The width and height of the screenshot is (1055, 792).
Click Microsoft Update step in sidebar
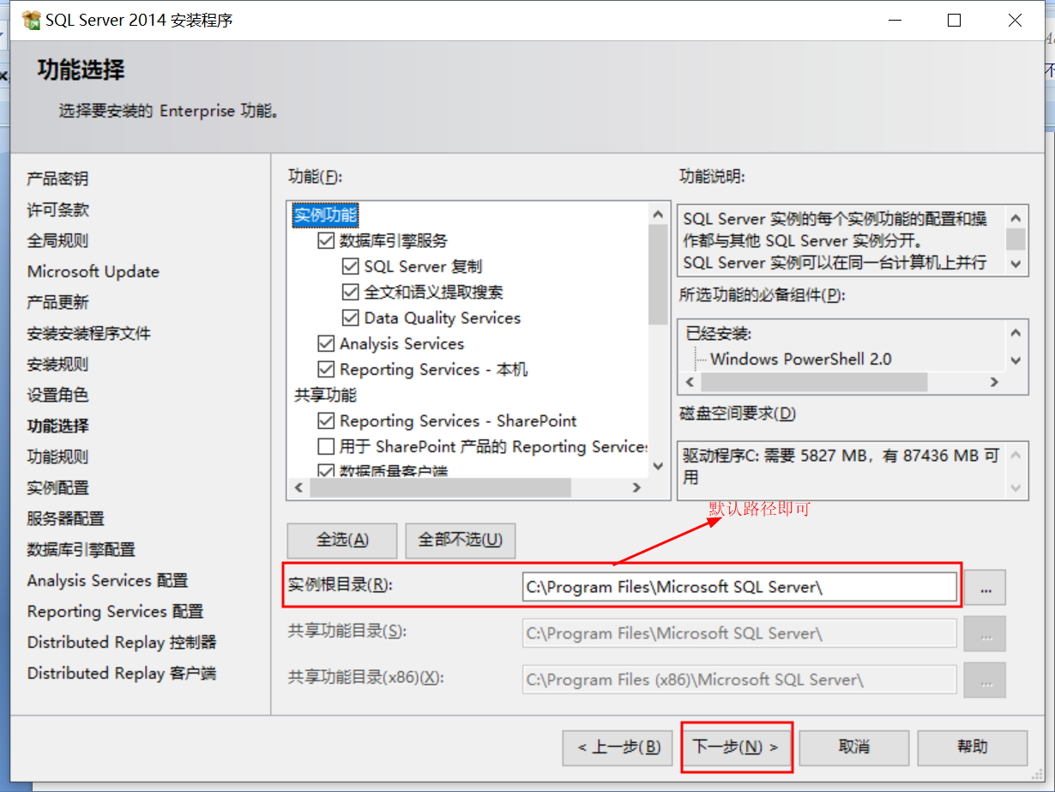[93, 272]
